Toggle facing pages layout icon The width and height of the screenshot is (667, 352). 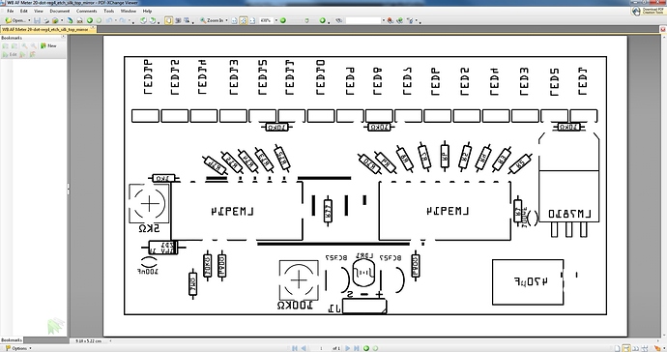(635, 348)
